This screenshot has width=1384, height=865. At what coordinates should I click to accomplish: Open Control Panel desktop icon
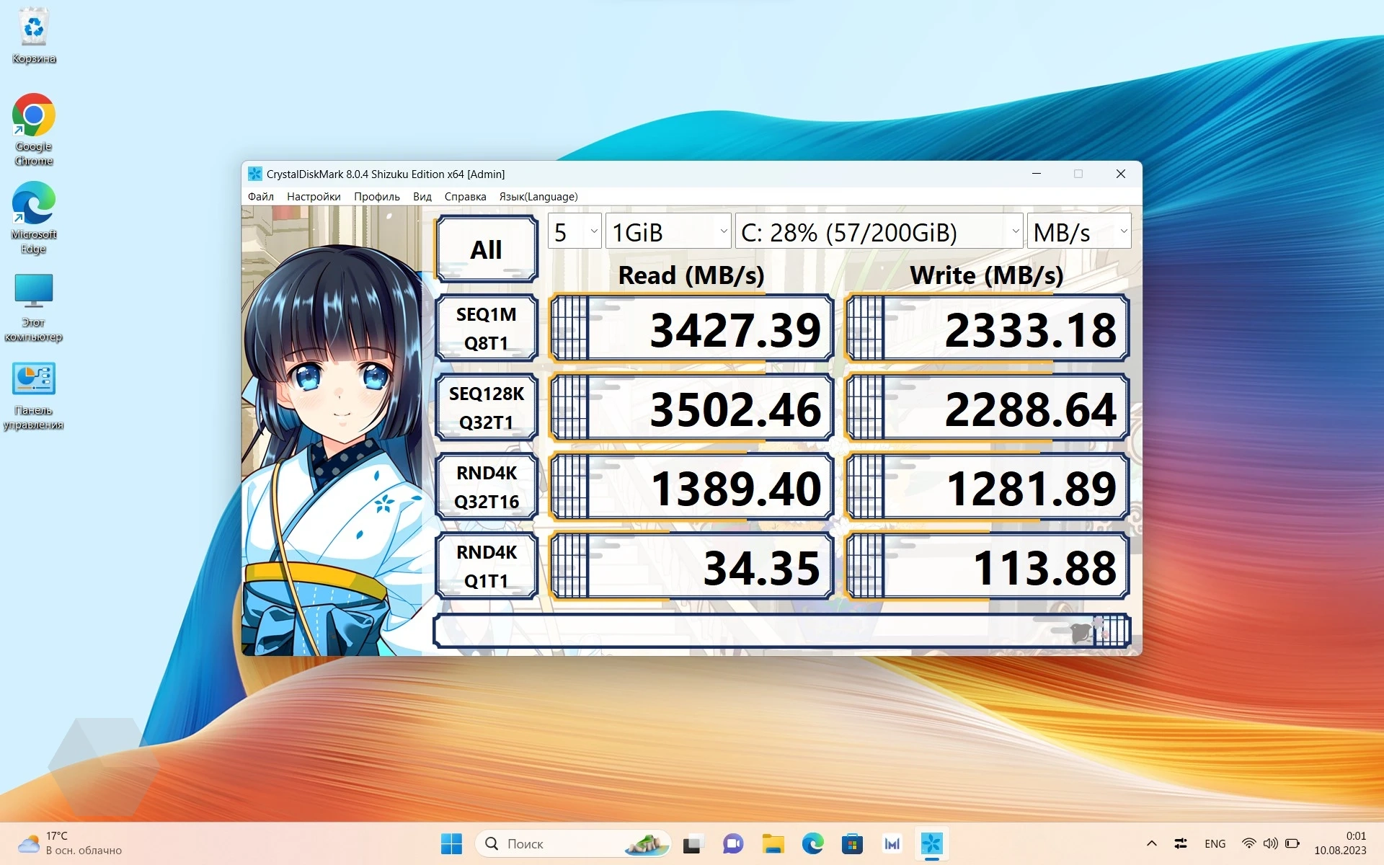[x=34, y=395]
